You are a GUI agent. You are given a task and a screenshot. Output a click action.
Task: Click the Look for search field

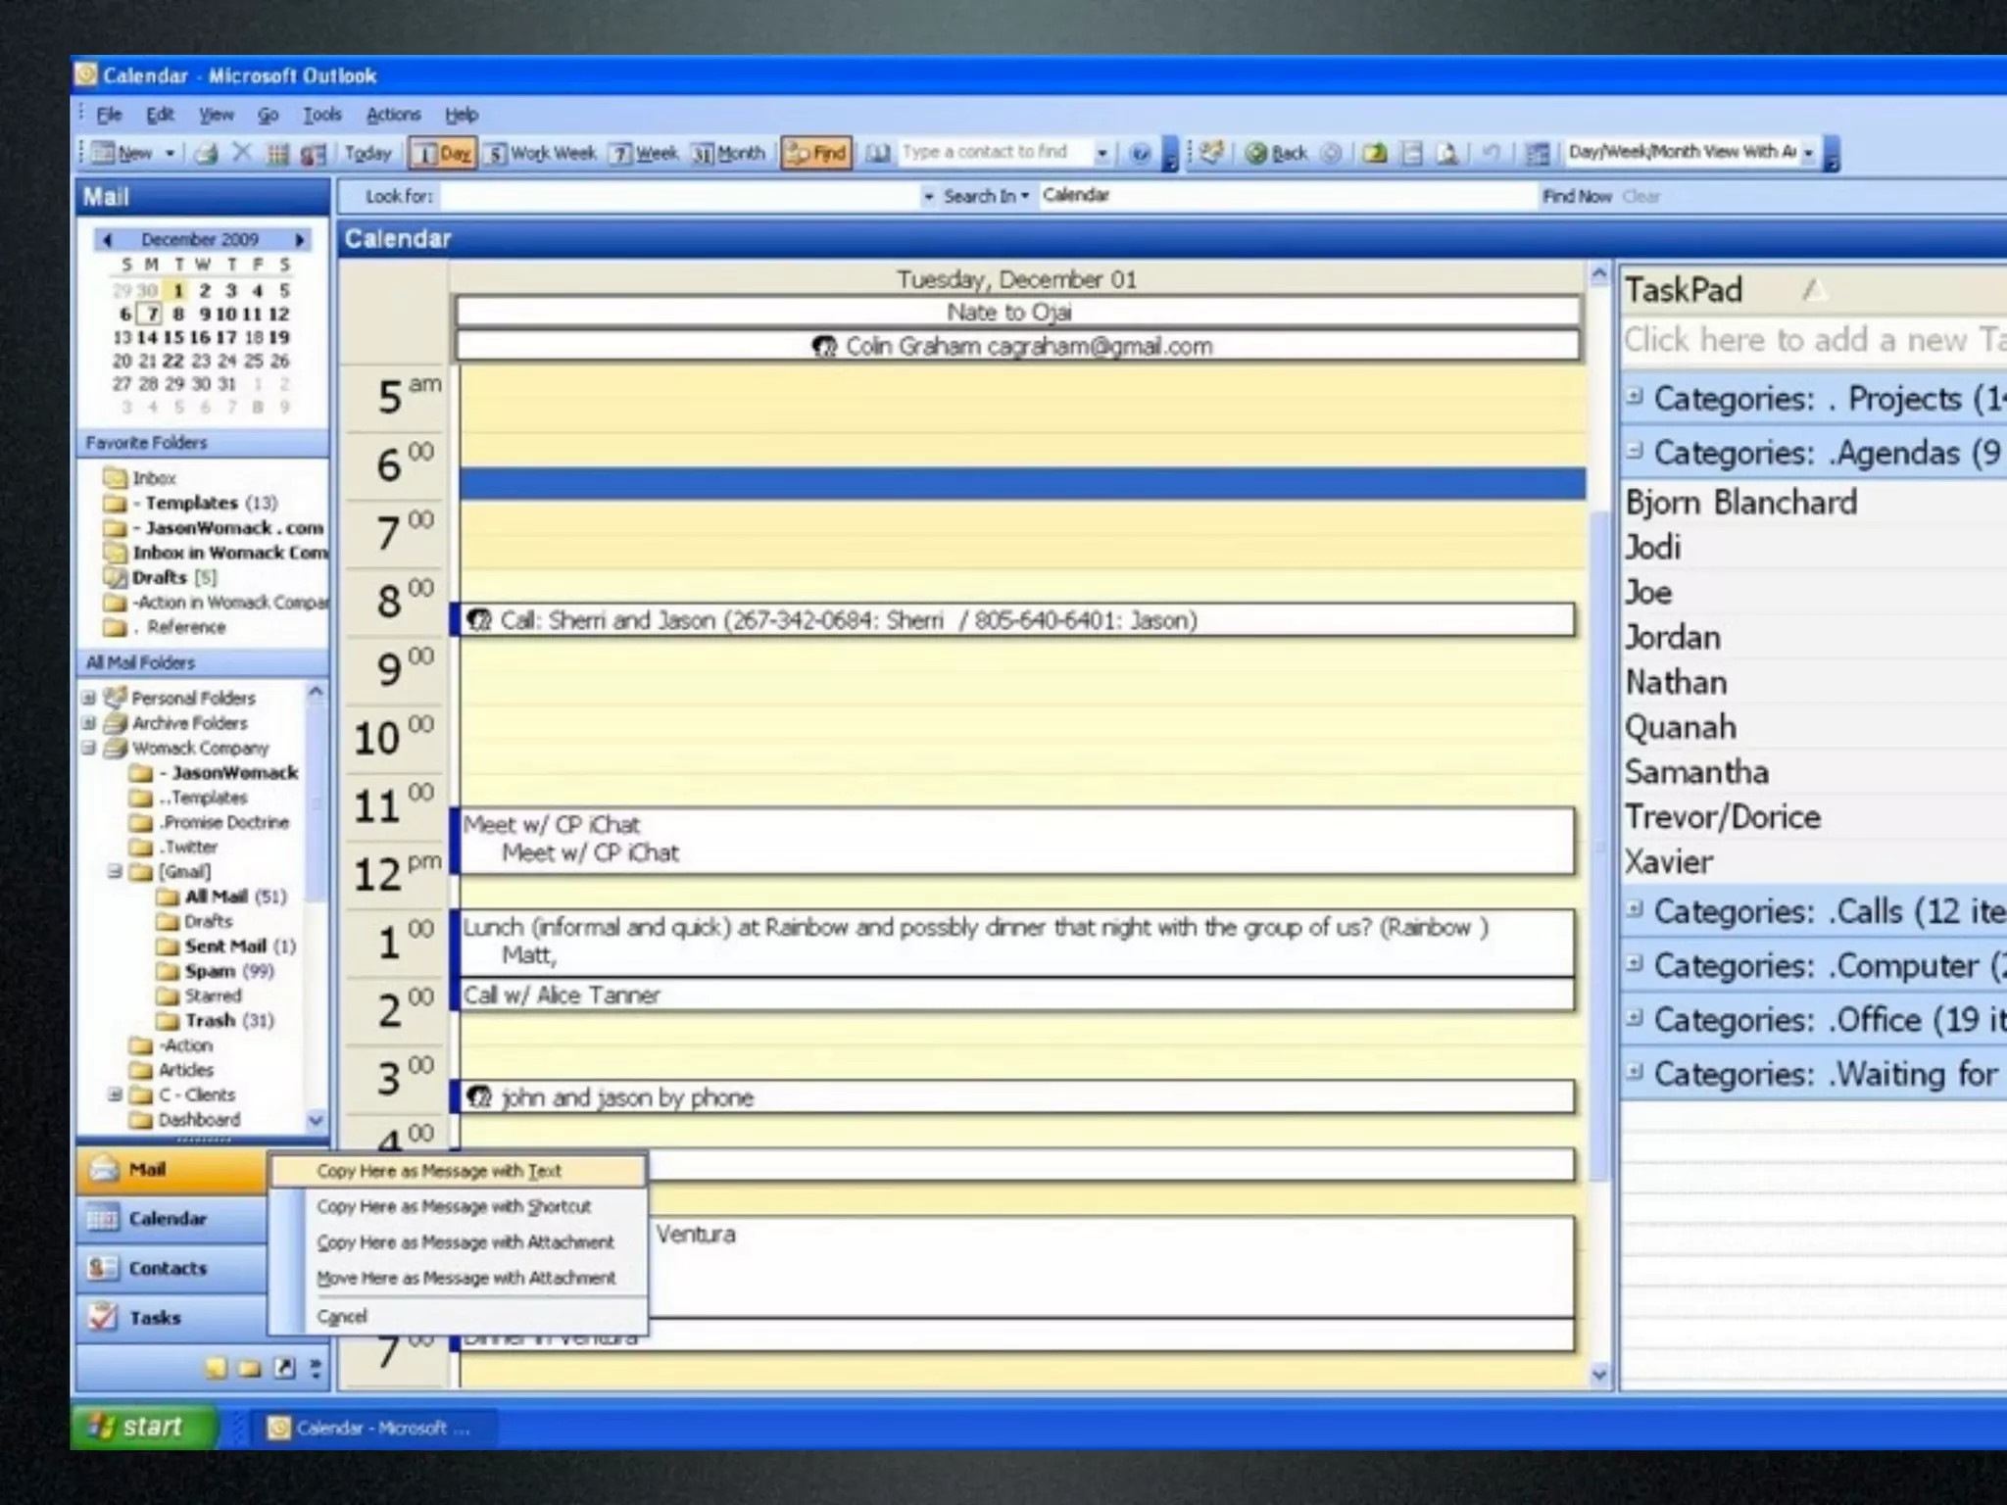click(681, 196)
